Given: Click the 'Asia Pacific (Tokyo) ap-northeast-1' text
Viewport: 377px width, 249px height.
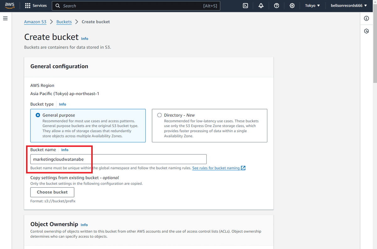Looking at the screenshot, I should click(x=65, y=93).
